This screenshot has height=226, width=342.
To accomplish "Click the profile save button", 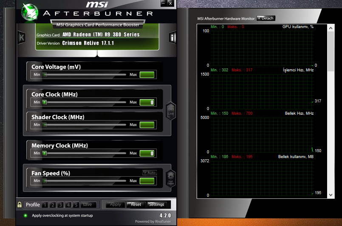I will point(88,205).
